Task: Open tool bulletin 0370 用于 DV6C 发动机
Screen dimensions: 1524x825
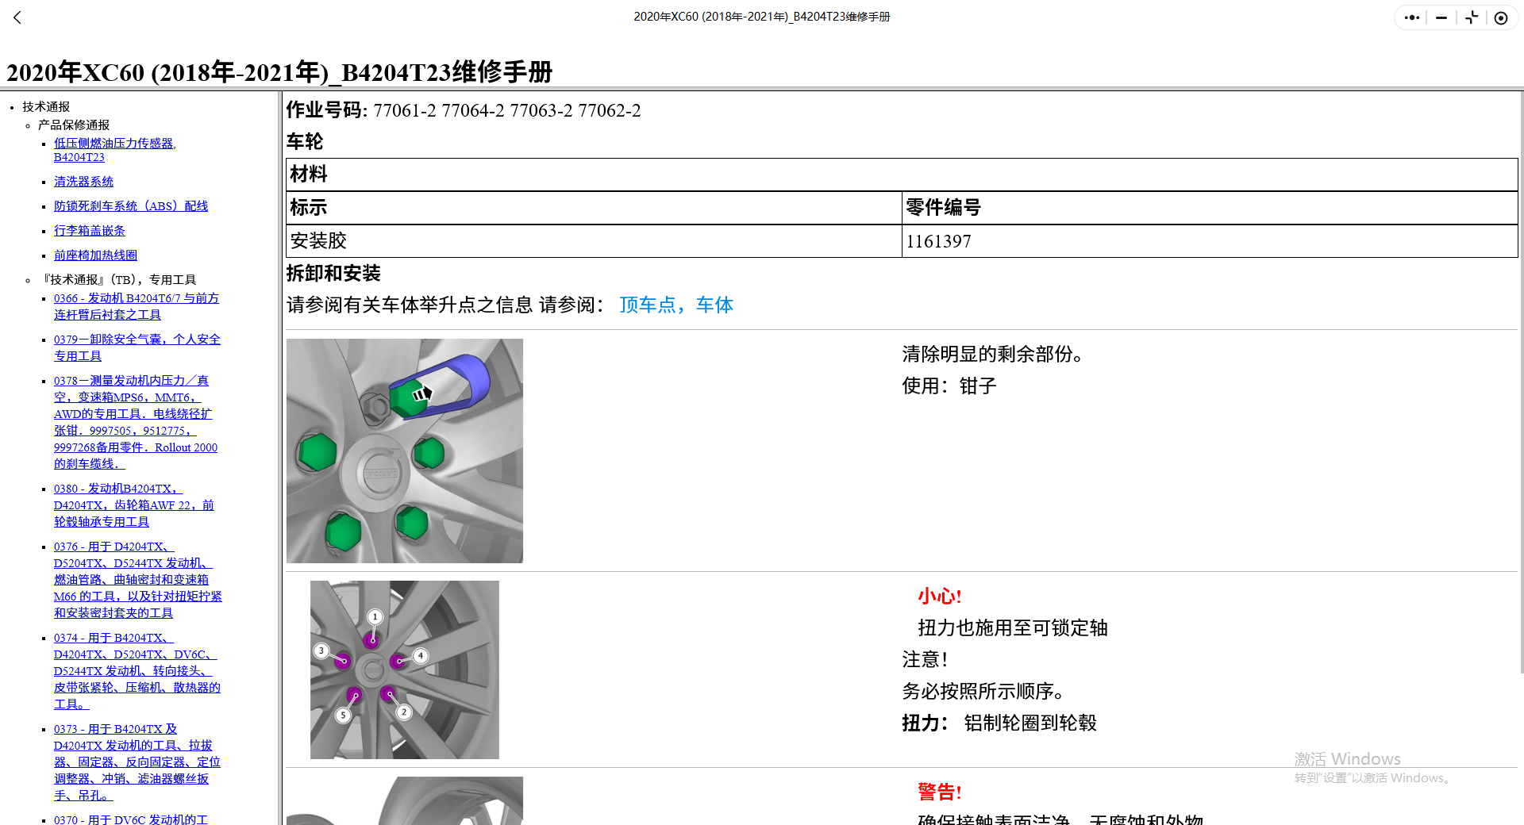Action: point(131,819)
